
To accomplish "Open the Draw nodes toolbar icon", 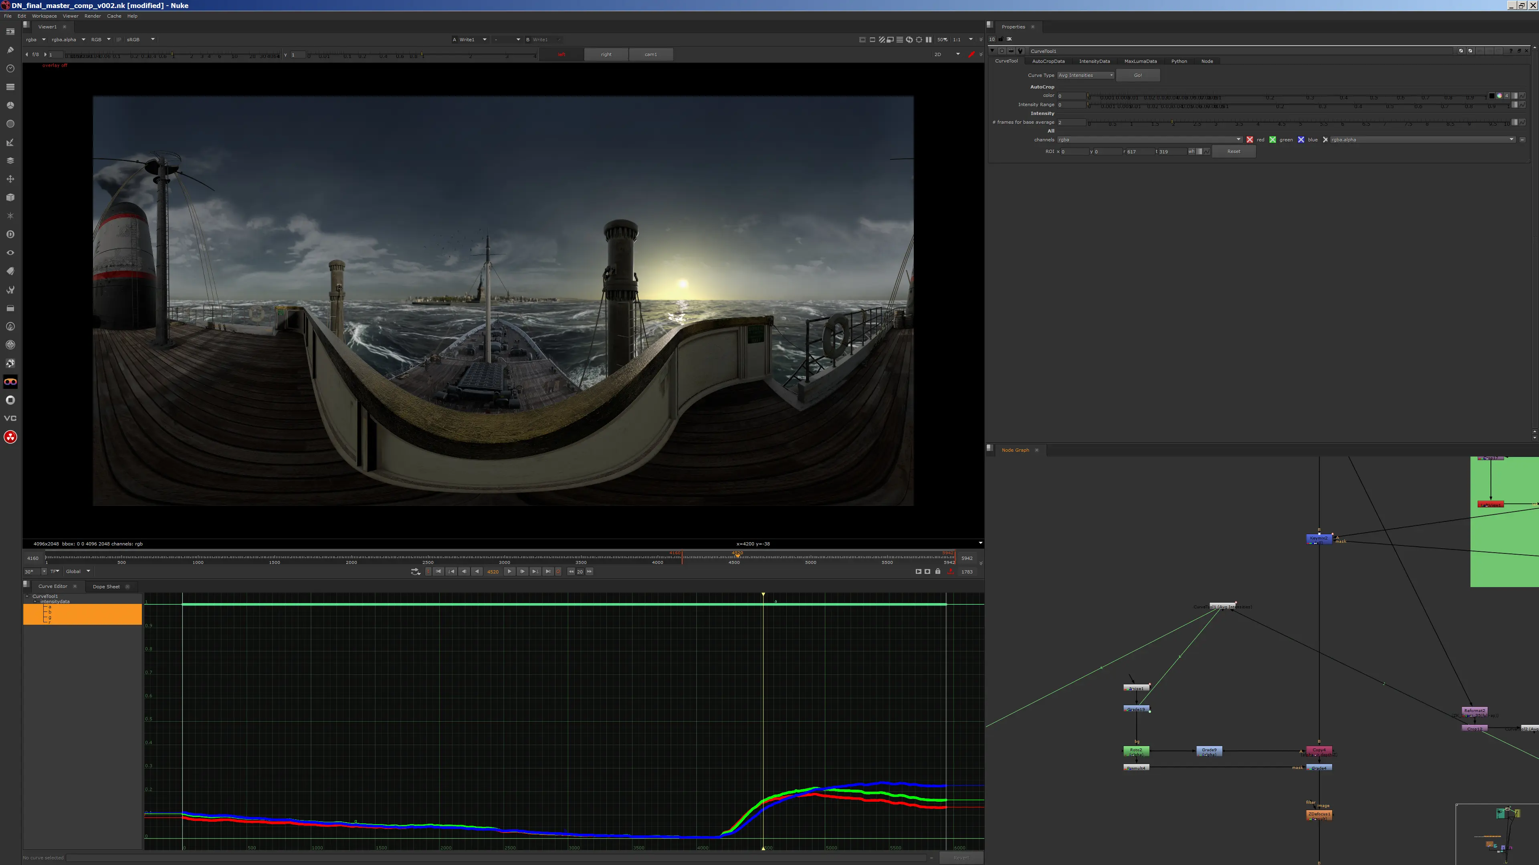I will click(10, 50).
